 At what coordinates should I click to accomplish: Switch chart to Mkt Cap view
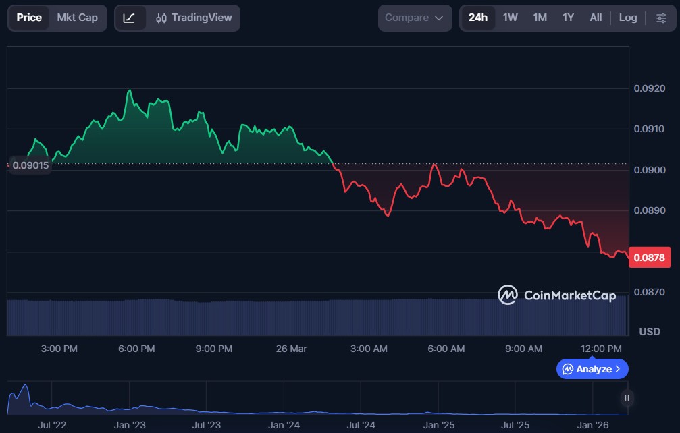tap(77, 18)
